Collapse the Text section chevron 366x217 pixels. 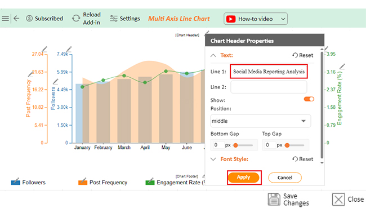pos(213,55)
